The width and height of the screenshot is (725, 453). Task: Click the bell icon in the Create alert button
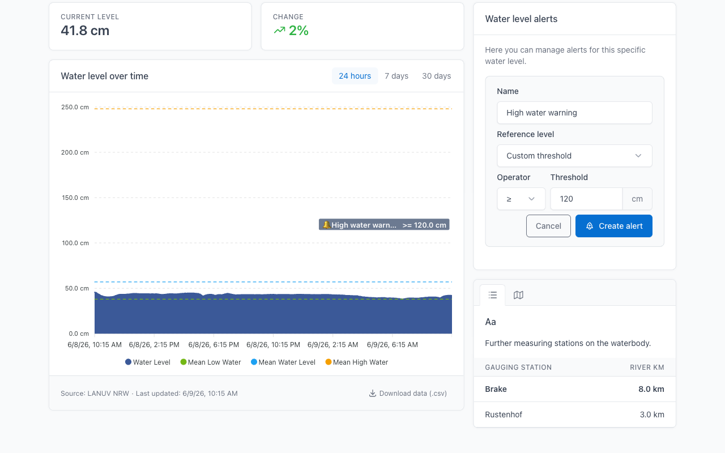(x=590, y=226)
